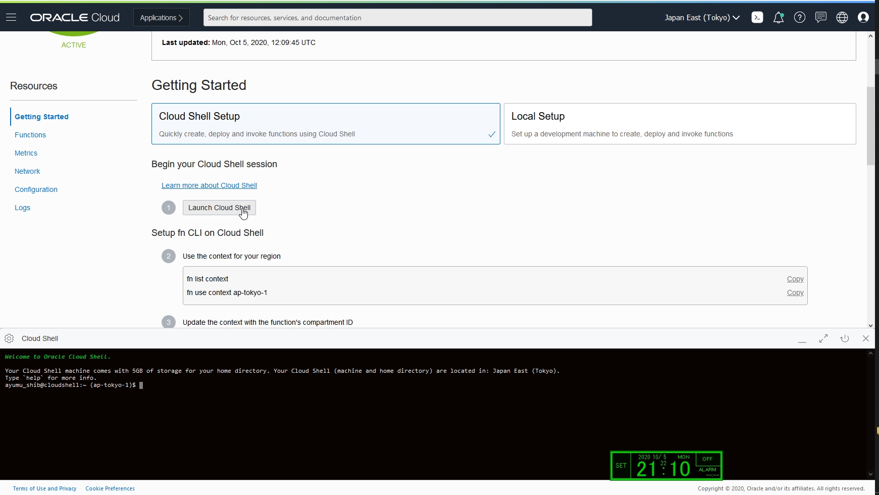This screenshot has height=495, width=879.
Task: Open Network in Resources list
Action: click(27, 171)
